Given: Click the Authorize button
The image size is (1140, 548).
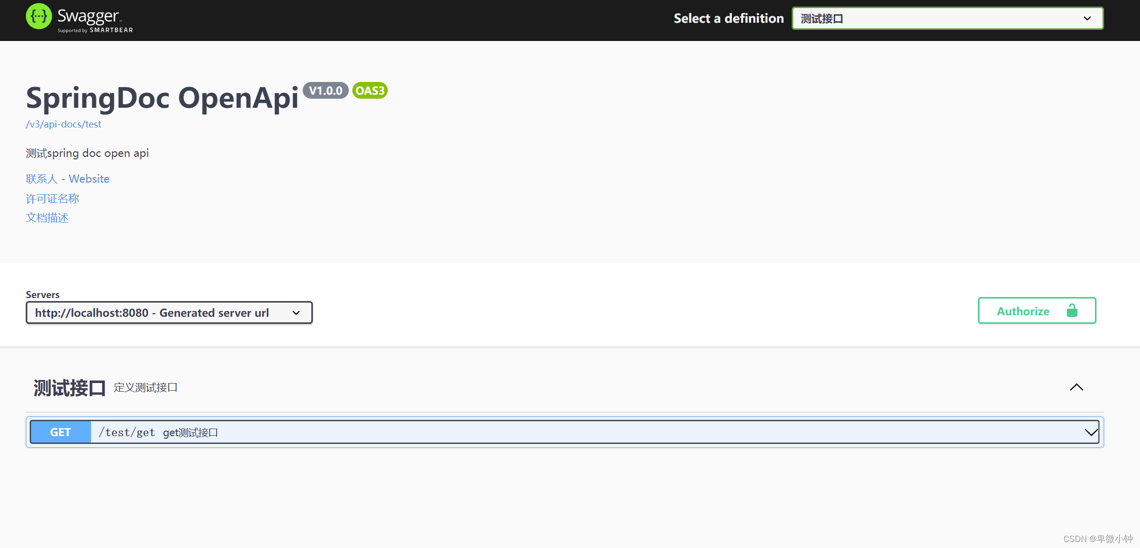Looking at the screenshot, I should (1036, 310).
